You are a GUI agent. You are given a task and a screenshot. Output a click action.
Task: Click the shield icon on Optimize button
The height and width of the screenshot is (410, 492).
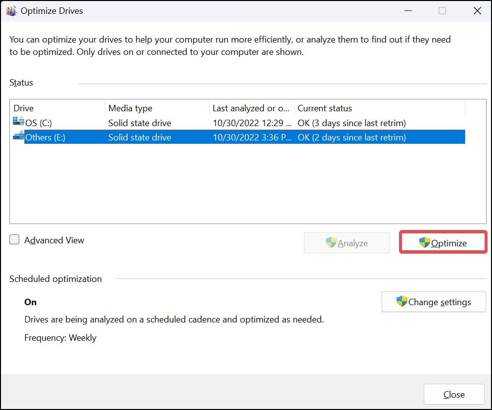pyautogui.click(x=424, y=243)
